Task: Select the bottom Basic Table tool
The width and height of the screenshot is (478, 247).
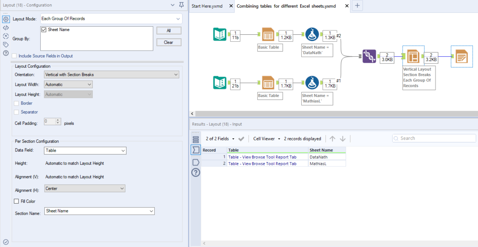Action: [268, 83]
